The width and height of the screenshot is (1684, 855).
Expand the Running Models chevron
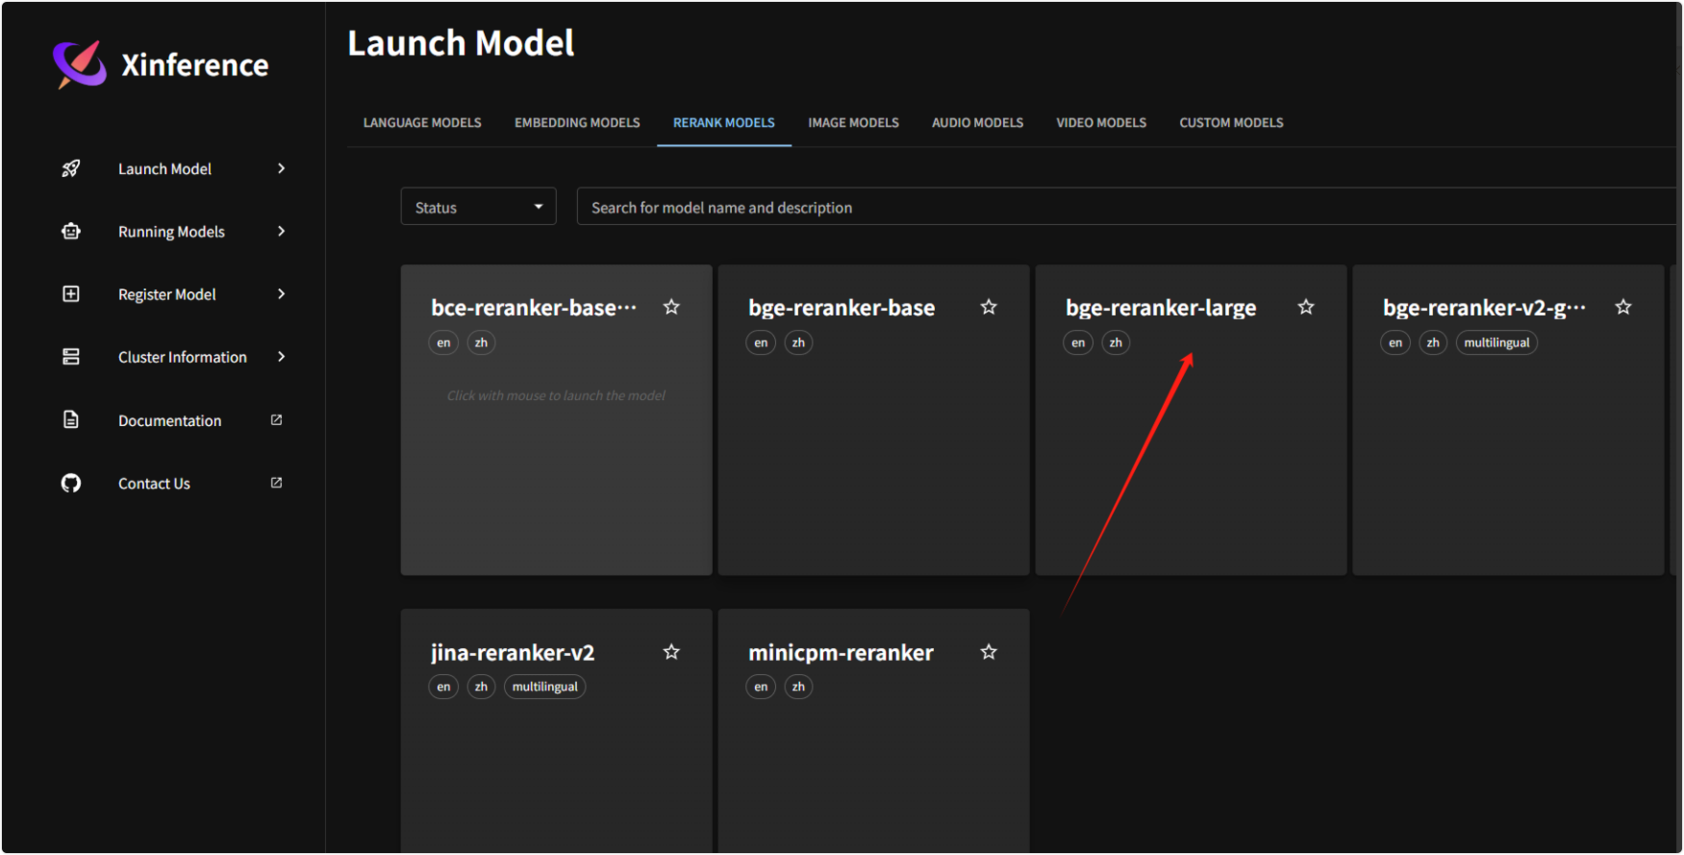(x=282, y=231)
